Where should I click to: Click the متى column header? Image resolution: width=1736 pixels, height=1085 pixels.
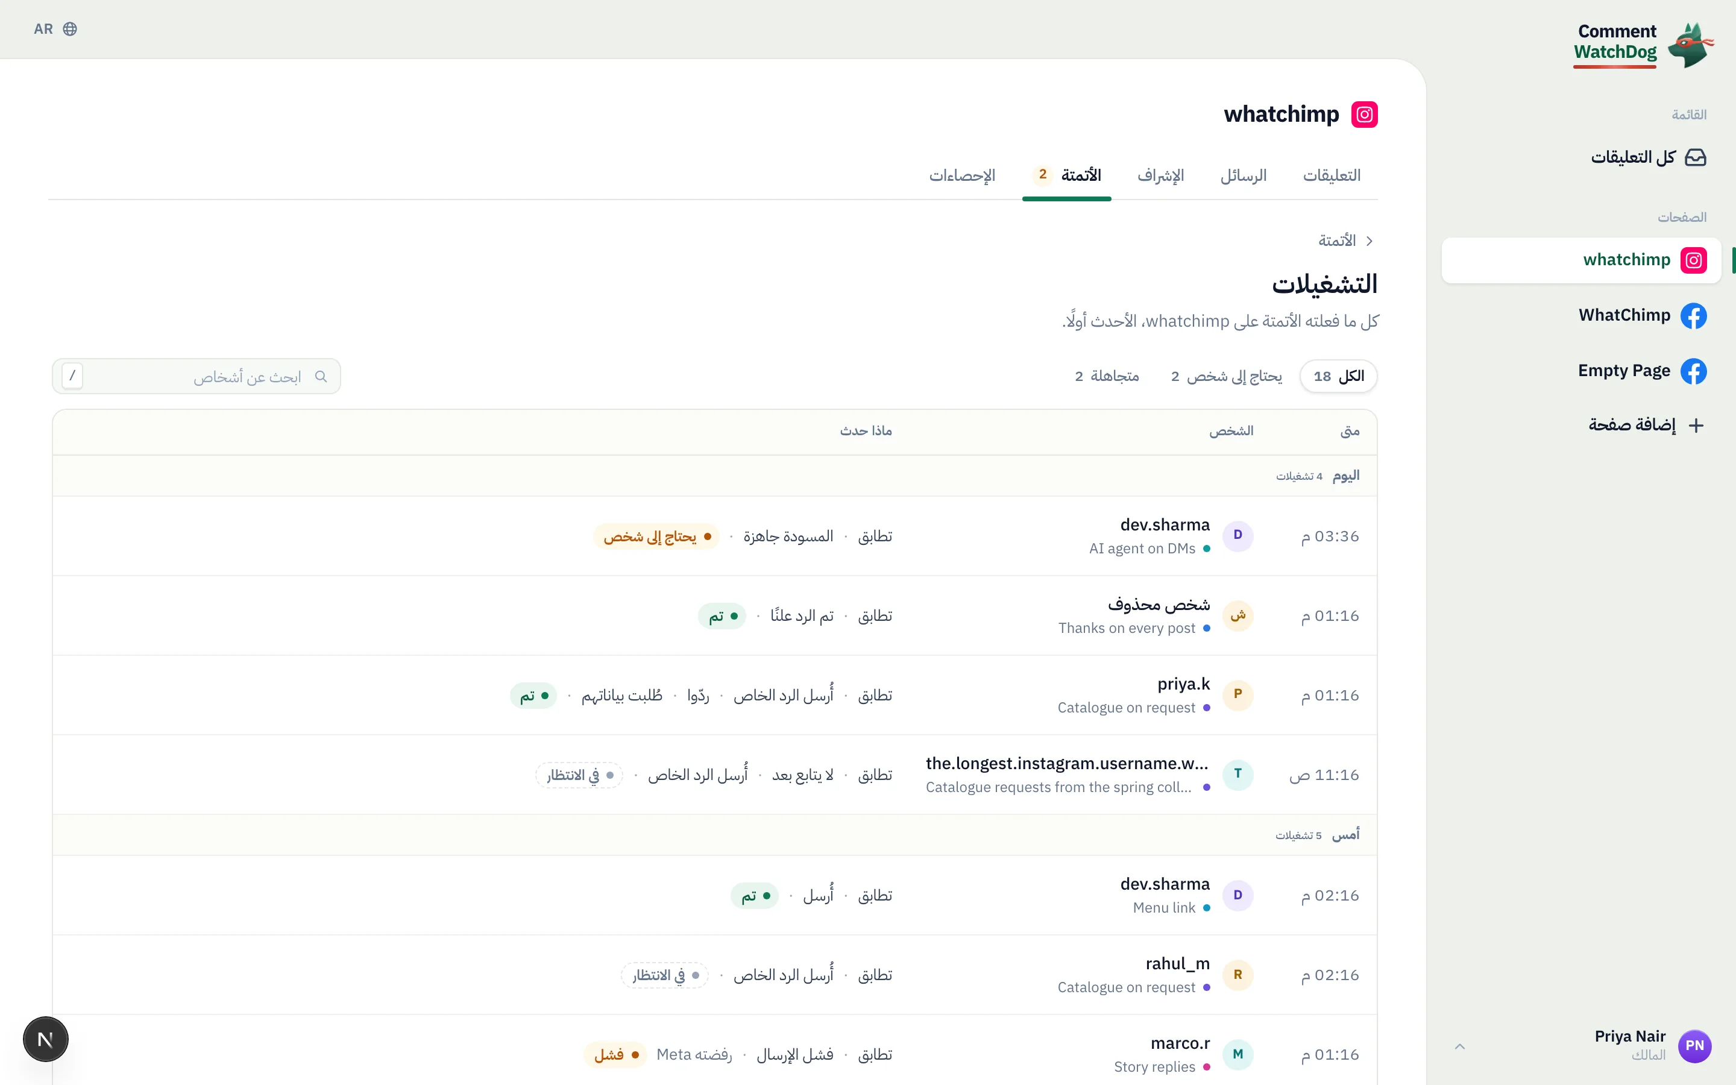pos(1350,430)
